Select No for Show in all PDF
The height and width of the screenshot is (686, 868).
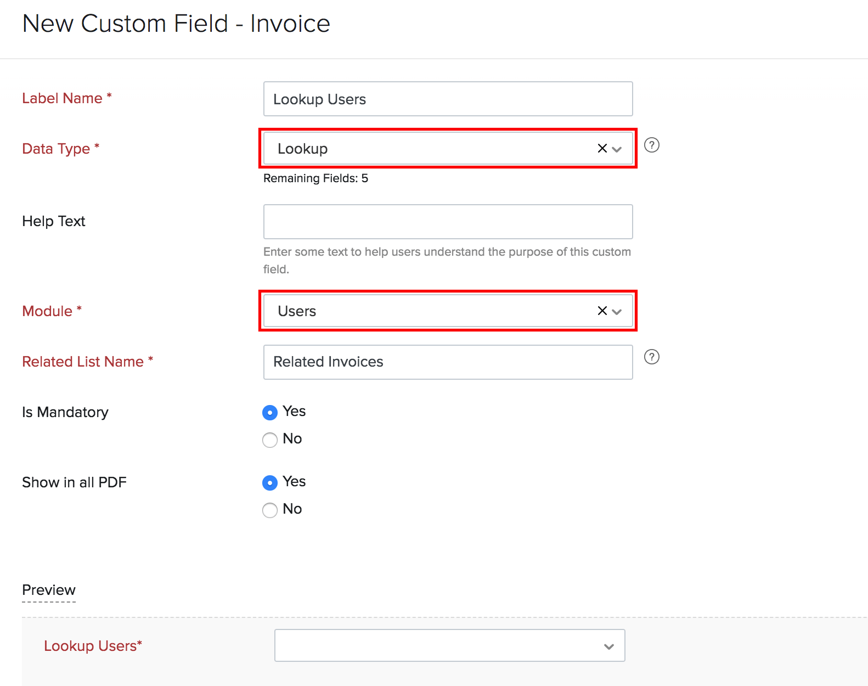270,510
